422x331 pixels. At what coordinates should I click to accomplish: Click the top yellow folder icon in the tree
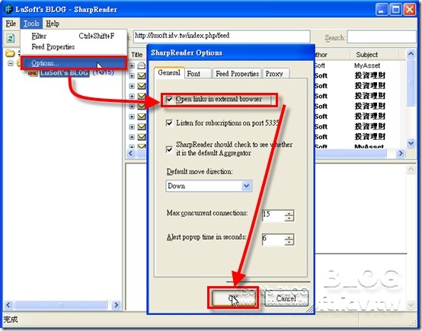click(10, 53)
